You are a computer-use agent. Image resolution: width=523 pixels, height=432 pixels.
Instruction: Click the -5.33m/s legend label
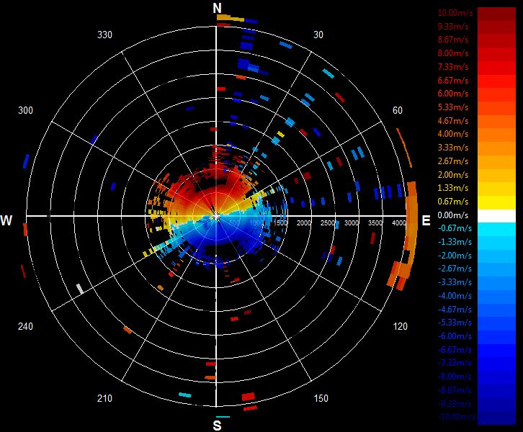tap(455, 323)
